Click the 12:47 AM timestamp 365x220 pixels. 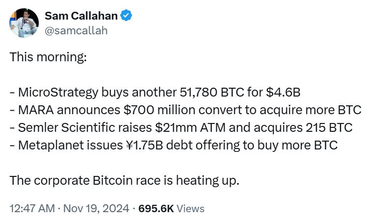pyautogui.click(x=32, y=208)
